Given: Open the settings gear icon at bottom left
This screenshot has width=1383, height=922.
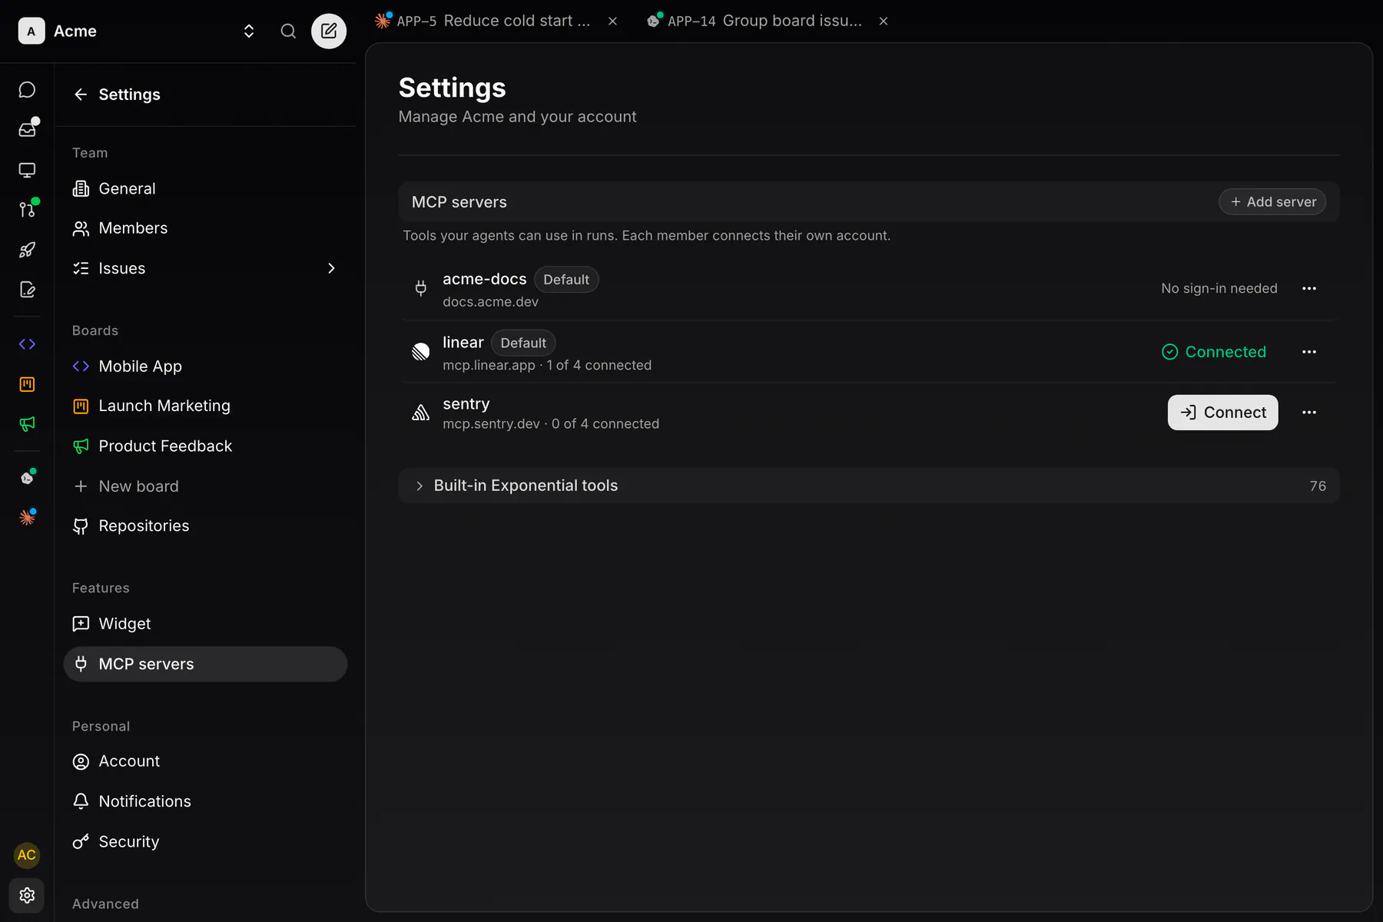Looking at the screenshot, I should 27,895.
